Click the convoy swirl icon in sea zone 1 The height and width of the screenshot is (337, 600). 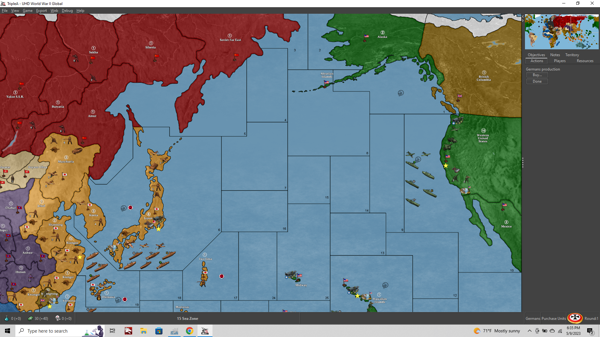pos(401,93)
